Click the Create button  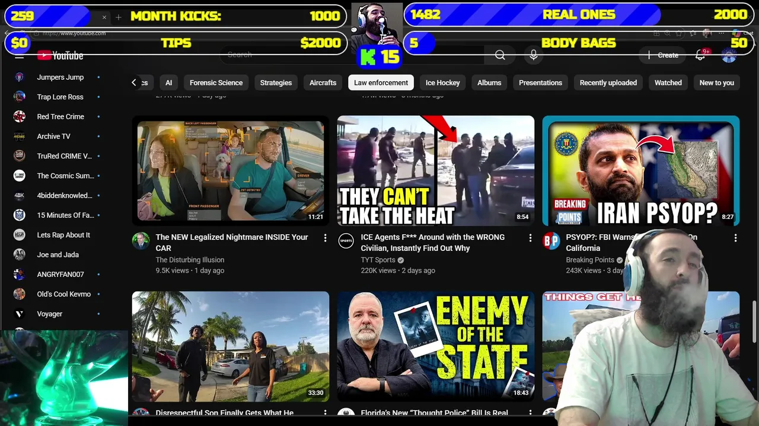[664, 55]
